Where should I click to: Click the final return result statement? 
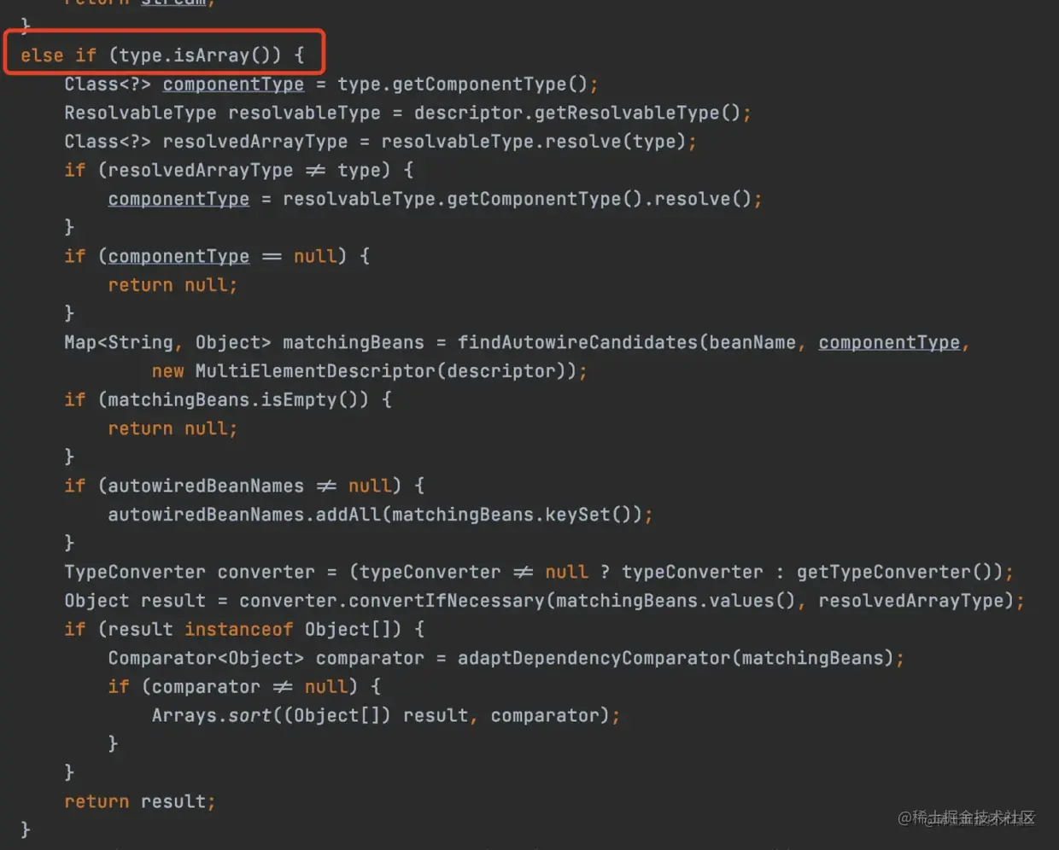click(x=139, y=801)
